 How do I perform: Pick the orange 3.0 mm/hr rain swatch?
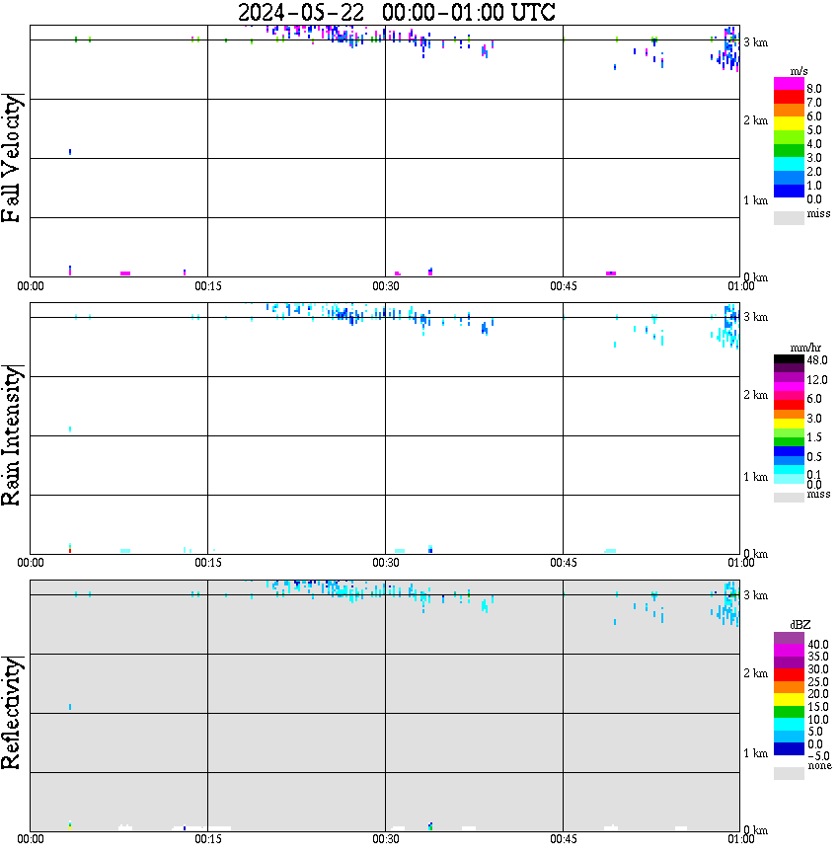(789, 415)
